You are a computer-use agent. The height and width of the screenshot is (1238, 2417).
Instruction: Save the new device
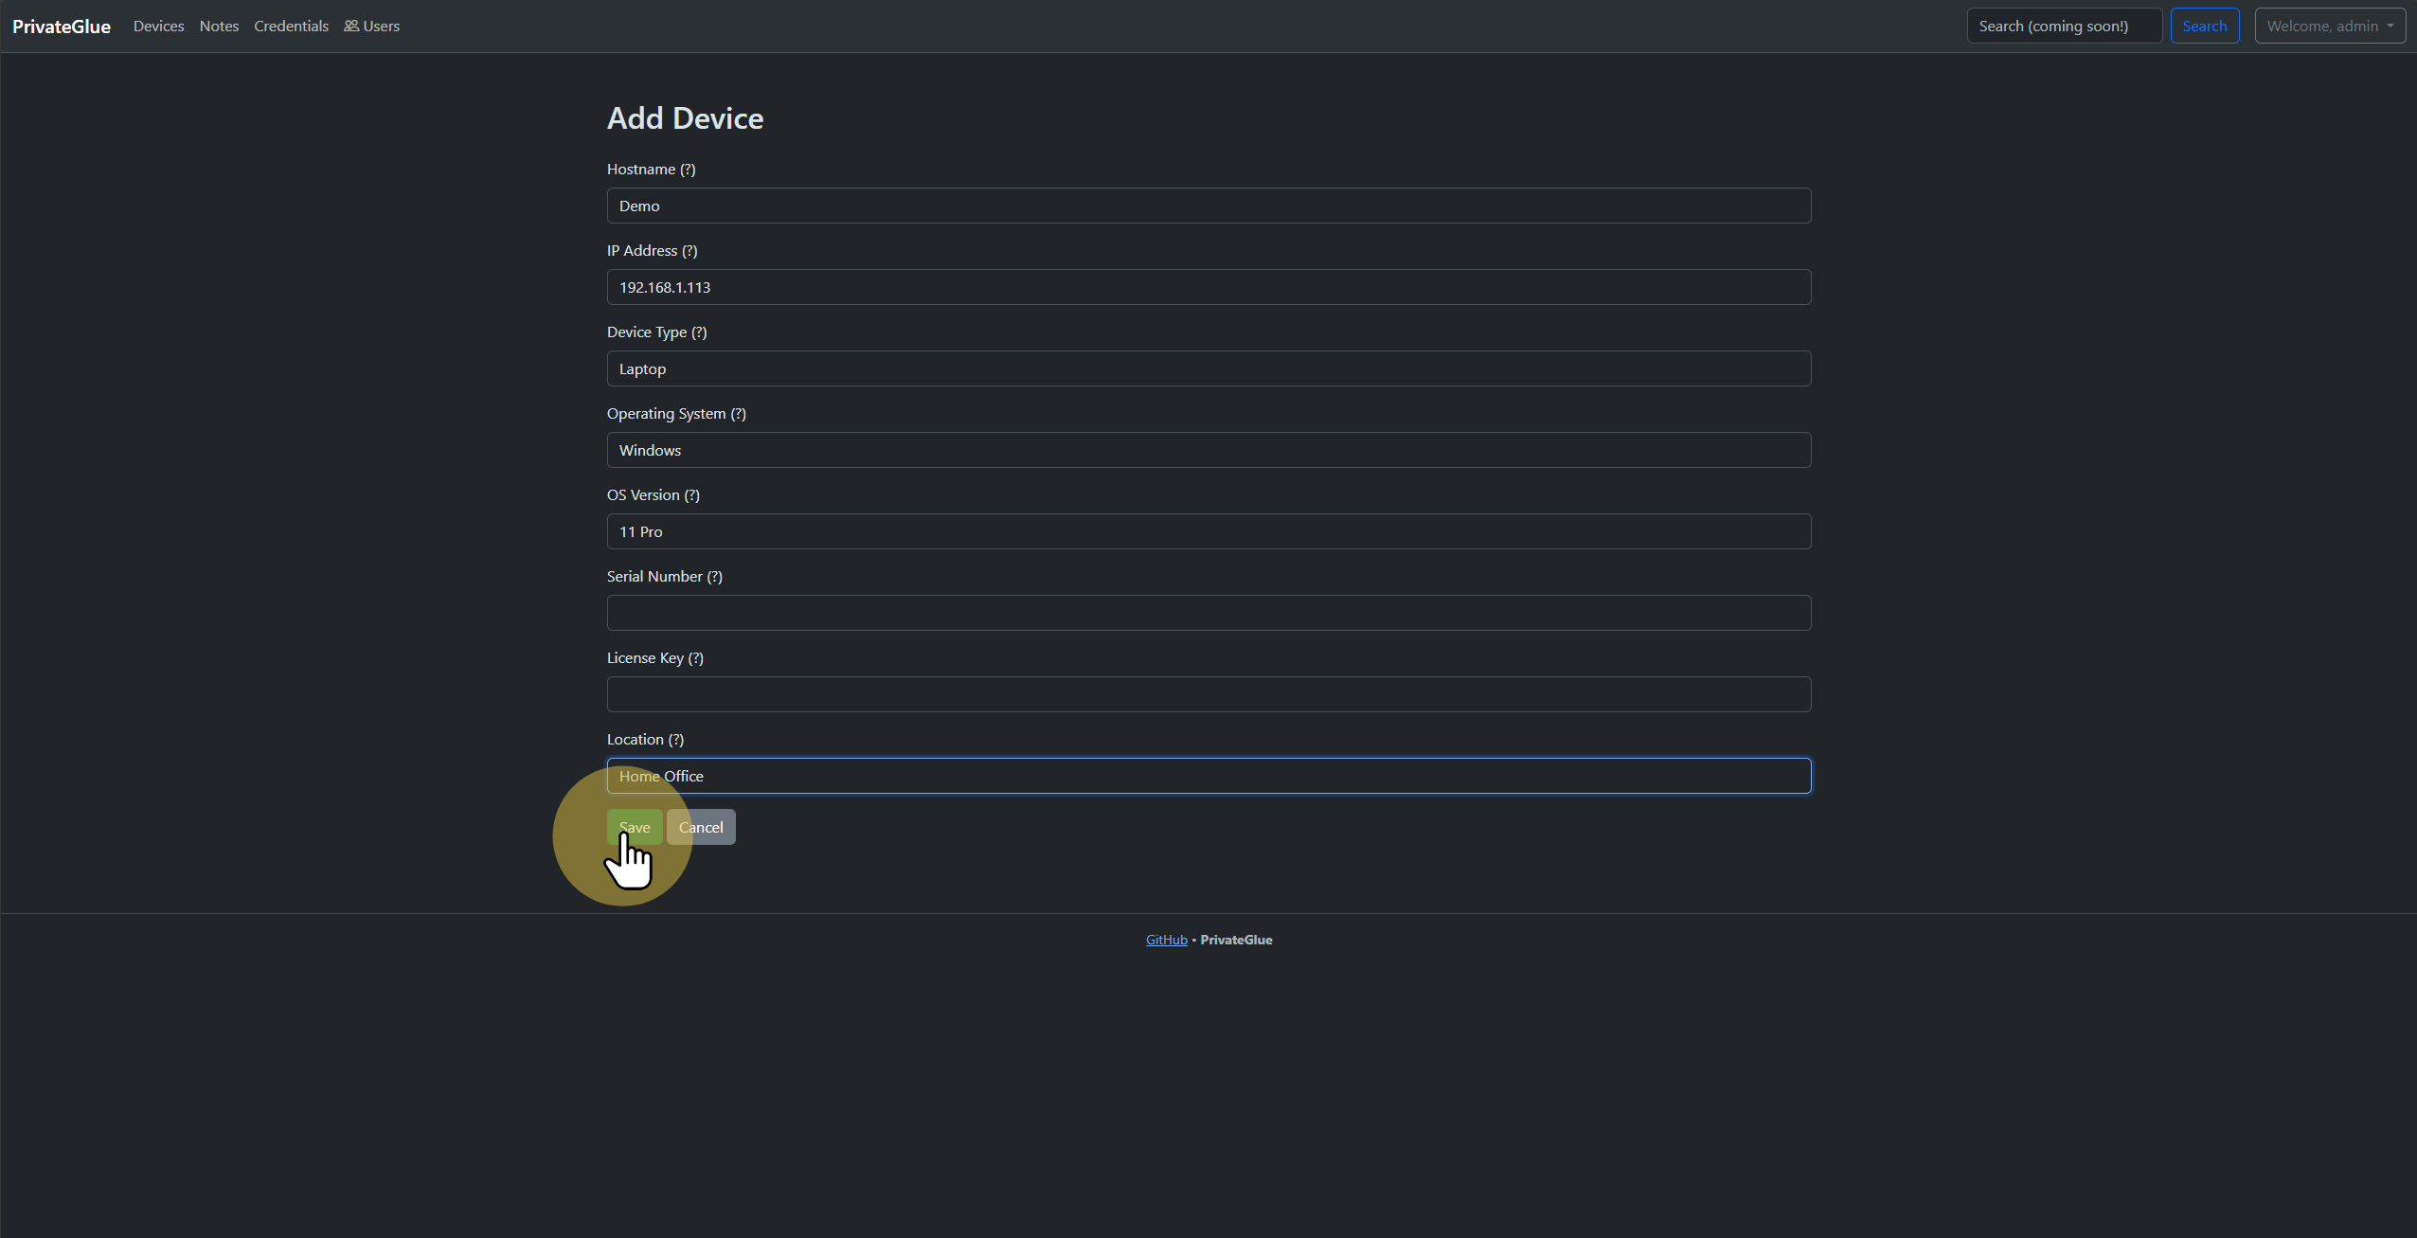click(635, 827)
